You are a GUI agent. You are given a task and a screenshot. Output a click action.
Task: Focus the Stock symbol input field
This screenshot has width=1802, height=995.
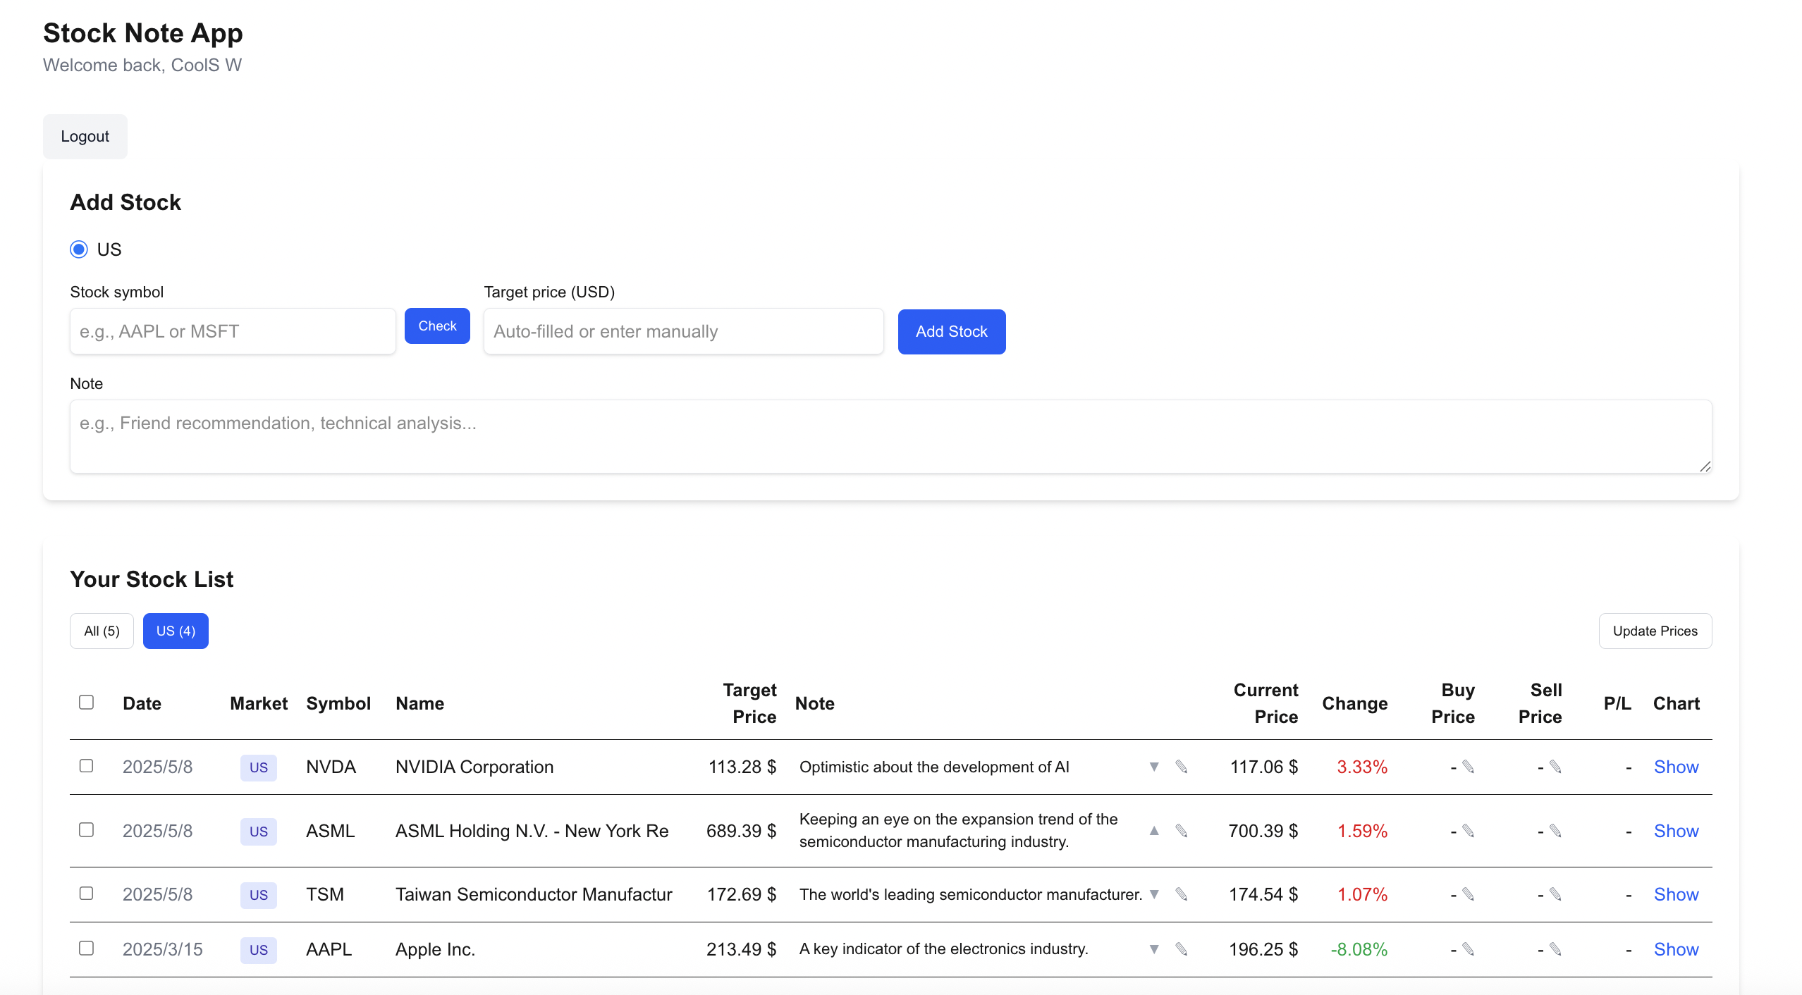tap(233, 331)
